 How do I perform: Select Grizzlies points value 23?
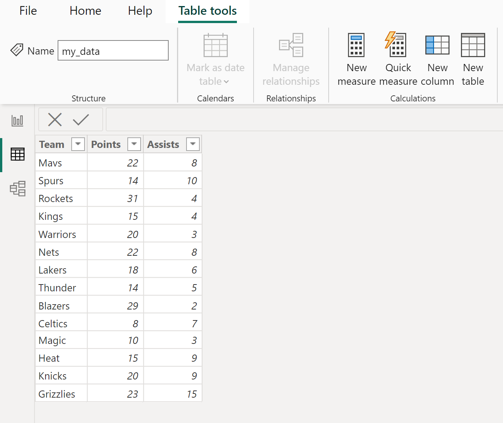[x=116, y=394]
